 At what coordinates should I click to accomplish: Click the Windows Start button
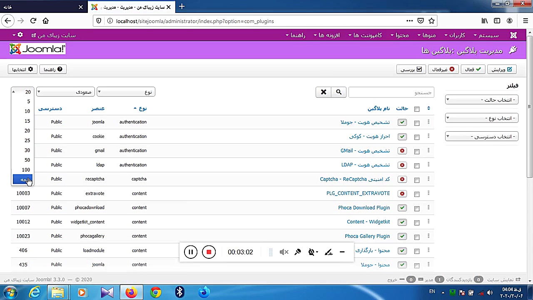coord(10,292)
